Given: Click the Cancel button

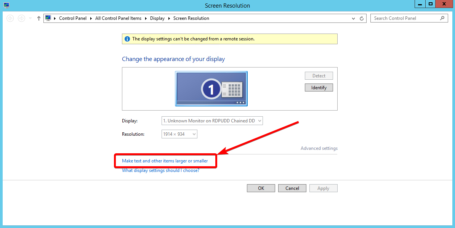Looking at the screenshot, I should tap(292, 188).
